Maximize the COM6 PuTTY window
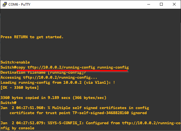 pyautogui.click(x=161, y=4)
